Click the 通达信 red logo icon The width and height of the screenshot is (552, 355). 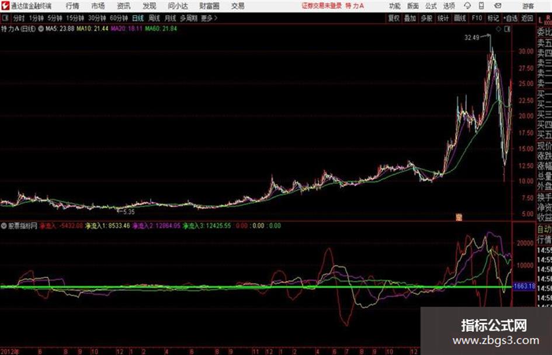pyautogui.click(x=5, y=6)
